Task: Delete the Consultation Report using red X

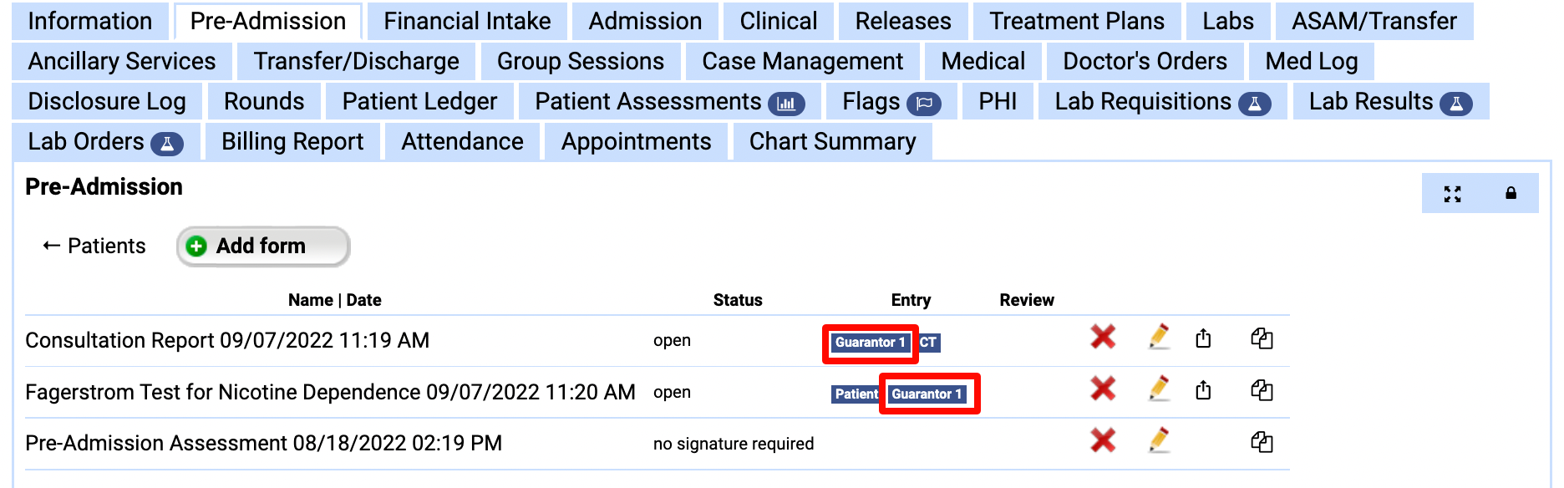Action: tap(1103, 338)
